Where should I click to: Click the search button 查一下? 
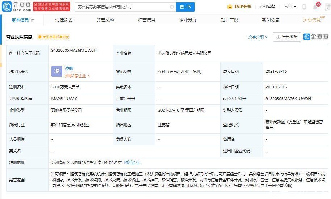pos(185,7)
